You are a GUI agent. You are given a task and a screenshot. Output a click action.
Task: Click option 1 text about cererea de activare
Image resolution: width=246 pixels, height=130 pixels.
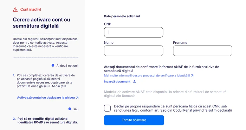(46, 81)
